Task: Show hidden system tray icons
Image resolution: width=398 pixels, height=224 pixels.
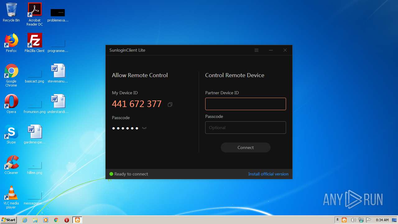Action: (337, 220)
